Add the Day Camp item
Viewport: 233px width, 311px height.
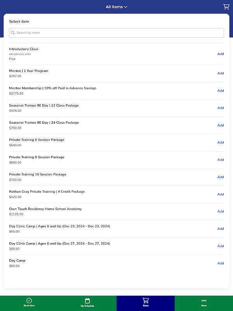pos(220,263)
